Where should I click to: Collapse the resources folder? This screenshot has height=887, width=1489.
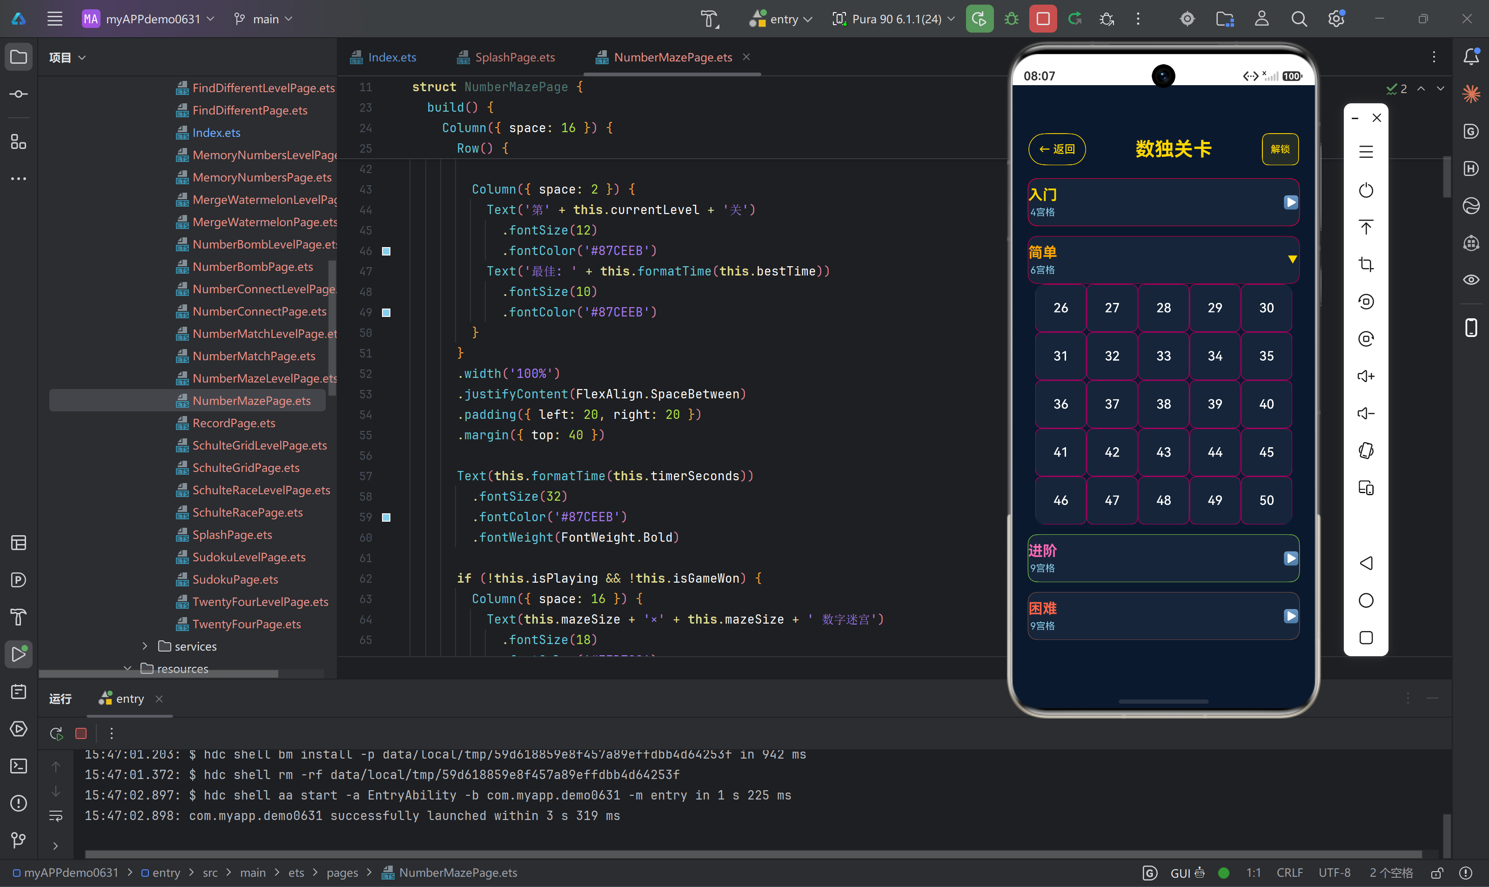(127, 668)
